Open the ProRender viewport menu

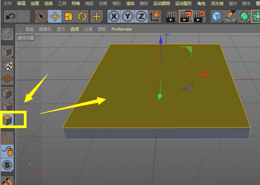click(122, 29)
